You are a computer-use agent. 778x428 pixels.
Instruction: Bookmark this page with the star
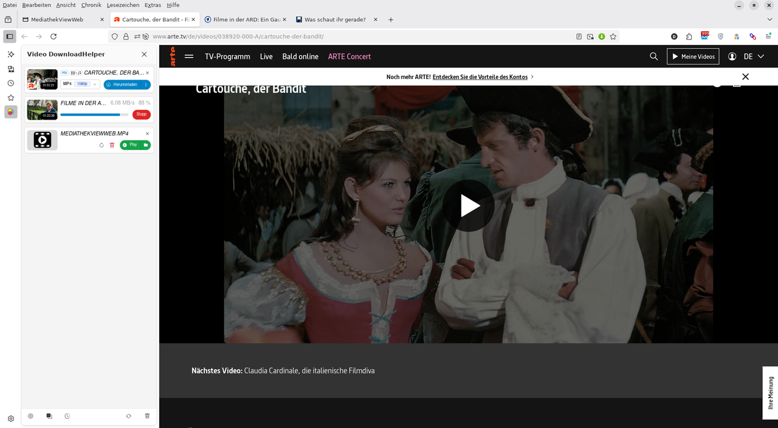(x=613, y=36)
